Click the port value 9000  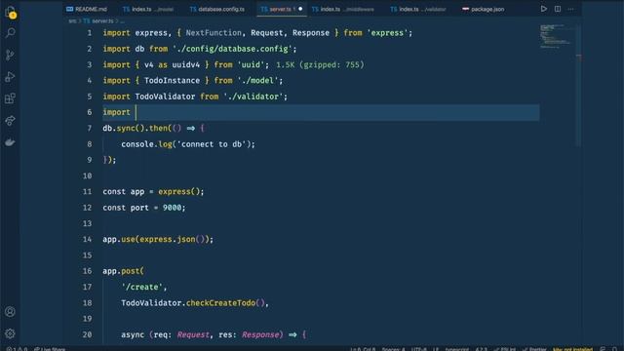coord(172,208)
